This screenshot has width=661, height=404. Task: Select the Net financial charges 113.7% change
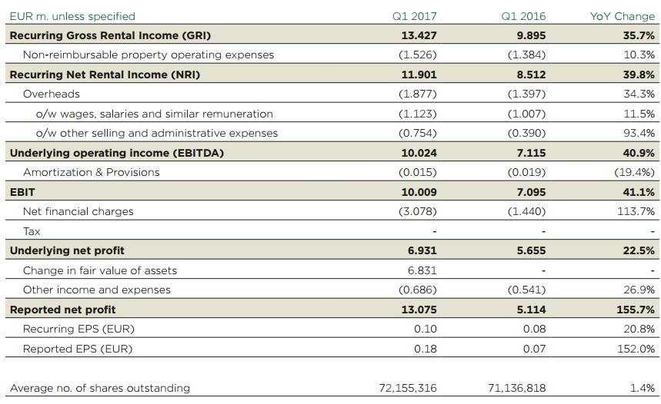tap(637, 211)
